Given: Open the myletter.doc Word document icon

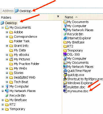Looking at the screenshot, I should [65, 87].
